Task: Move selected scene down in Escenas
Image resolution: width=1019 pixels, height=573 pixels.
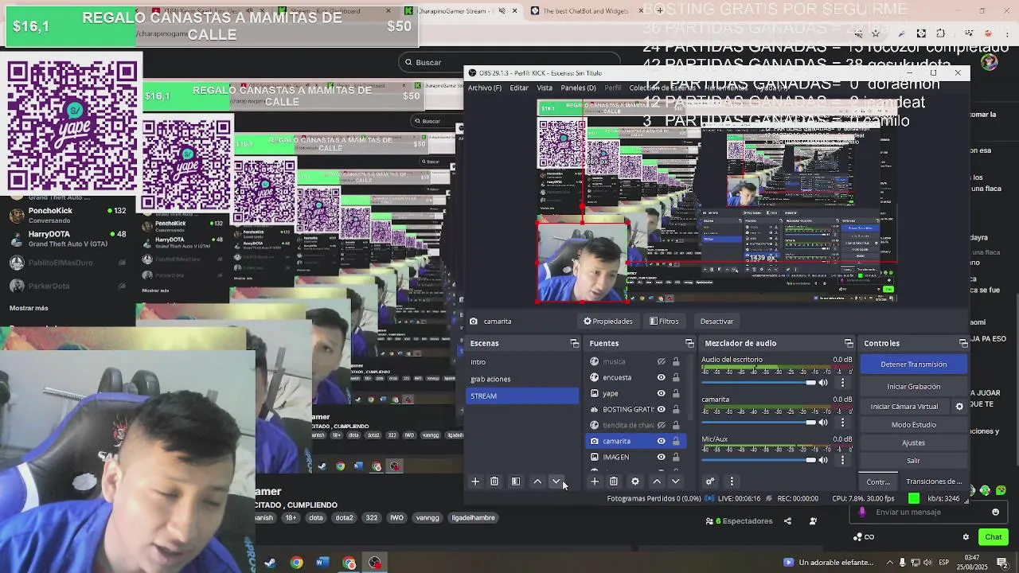Action: (x=556, y=481)
